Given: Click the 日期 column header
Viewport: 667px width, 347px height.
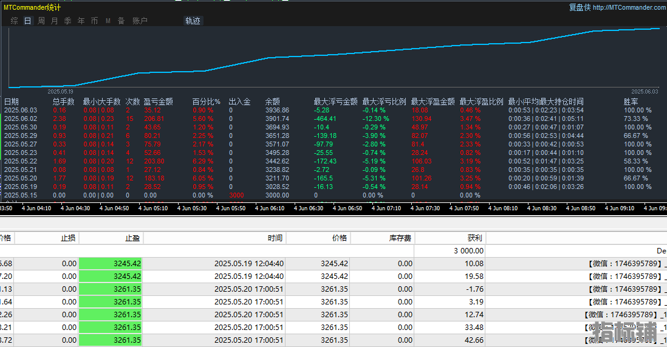Looking at the screenshot, I should point(12,101).
